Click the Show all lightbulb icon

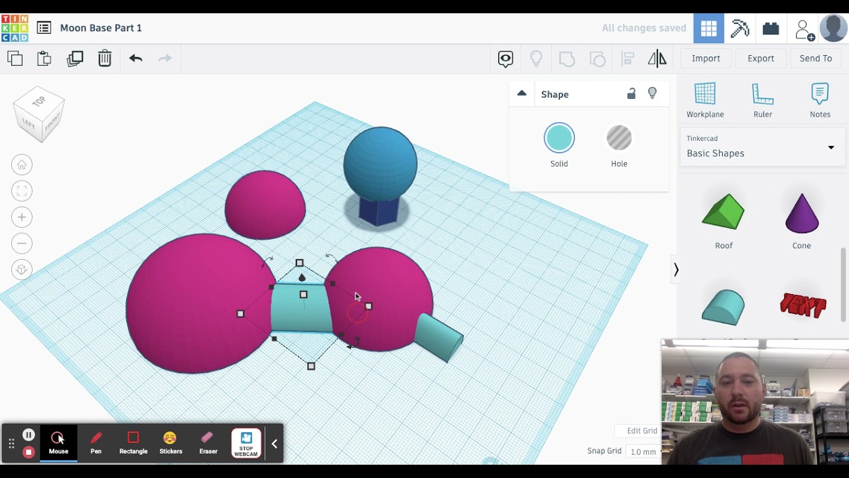537,59
